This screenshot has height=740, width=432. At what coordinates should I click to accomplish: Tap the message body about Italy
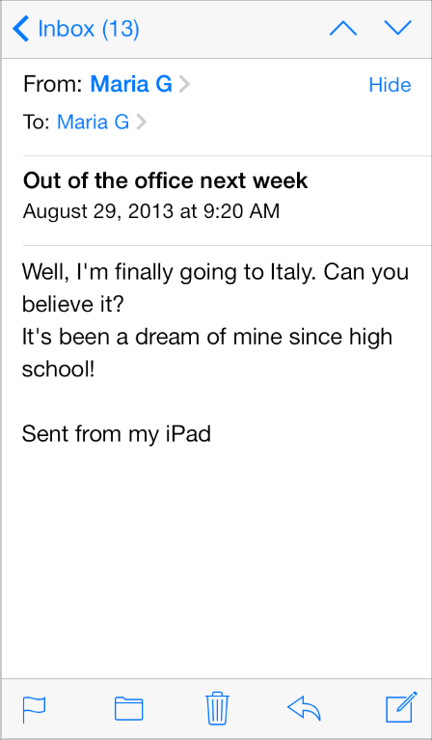215,320
